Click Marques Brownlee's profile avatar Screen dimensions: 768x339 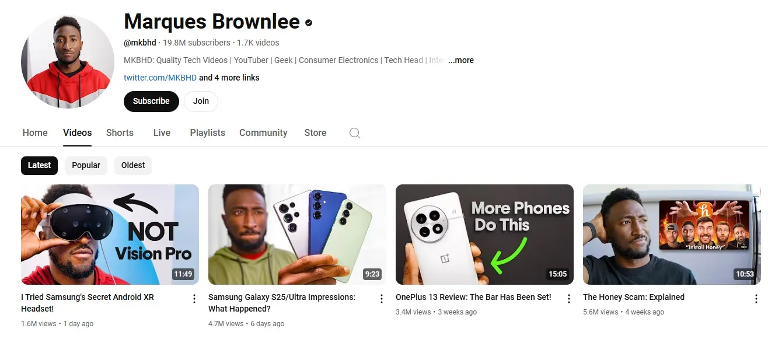[x=68, y=61]
